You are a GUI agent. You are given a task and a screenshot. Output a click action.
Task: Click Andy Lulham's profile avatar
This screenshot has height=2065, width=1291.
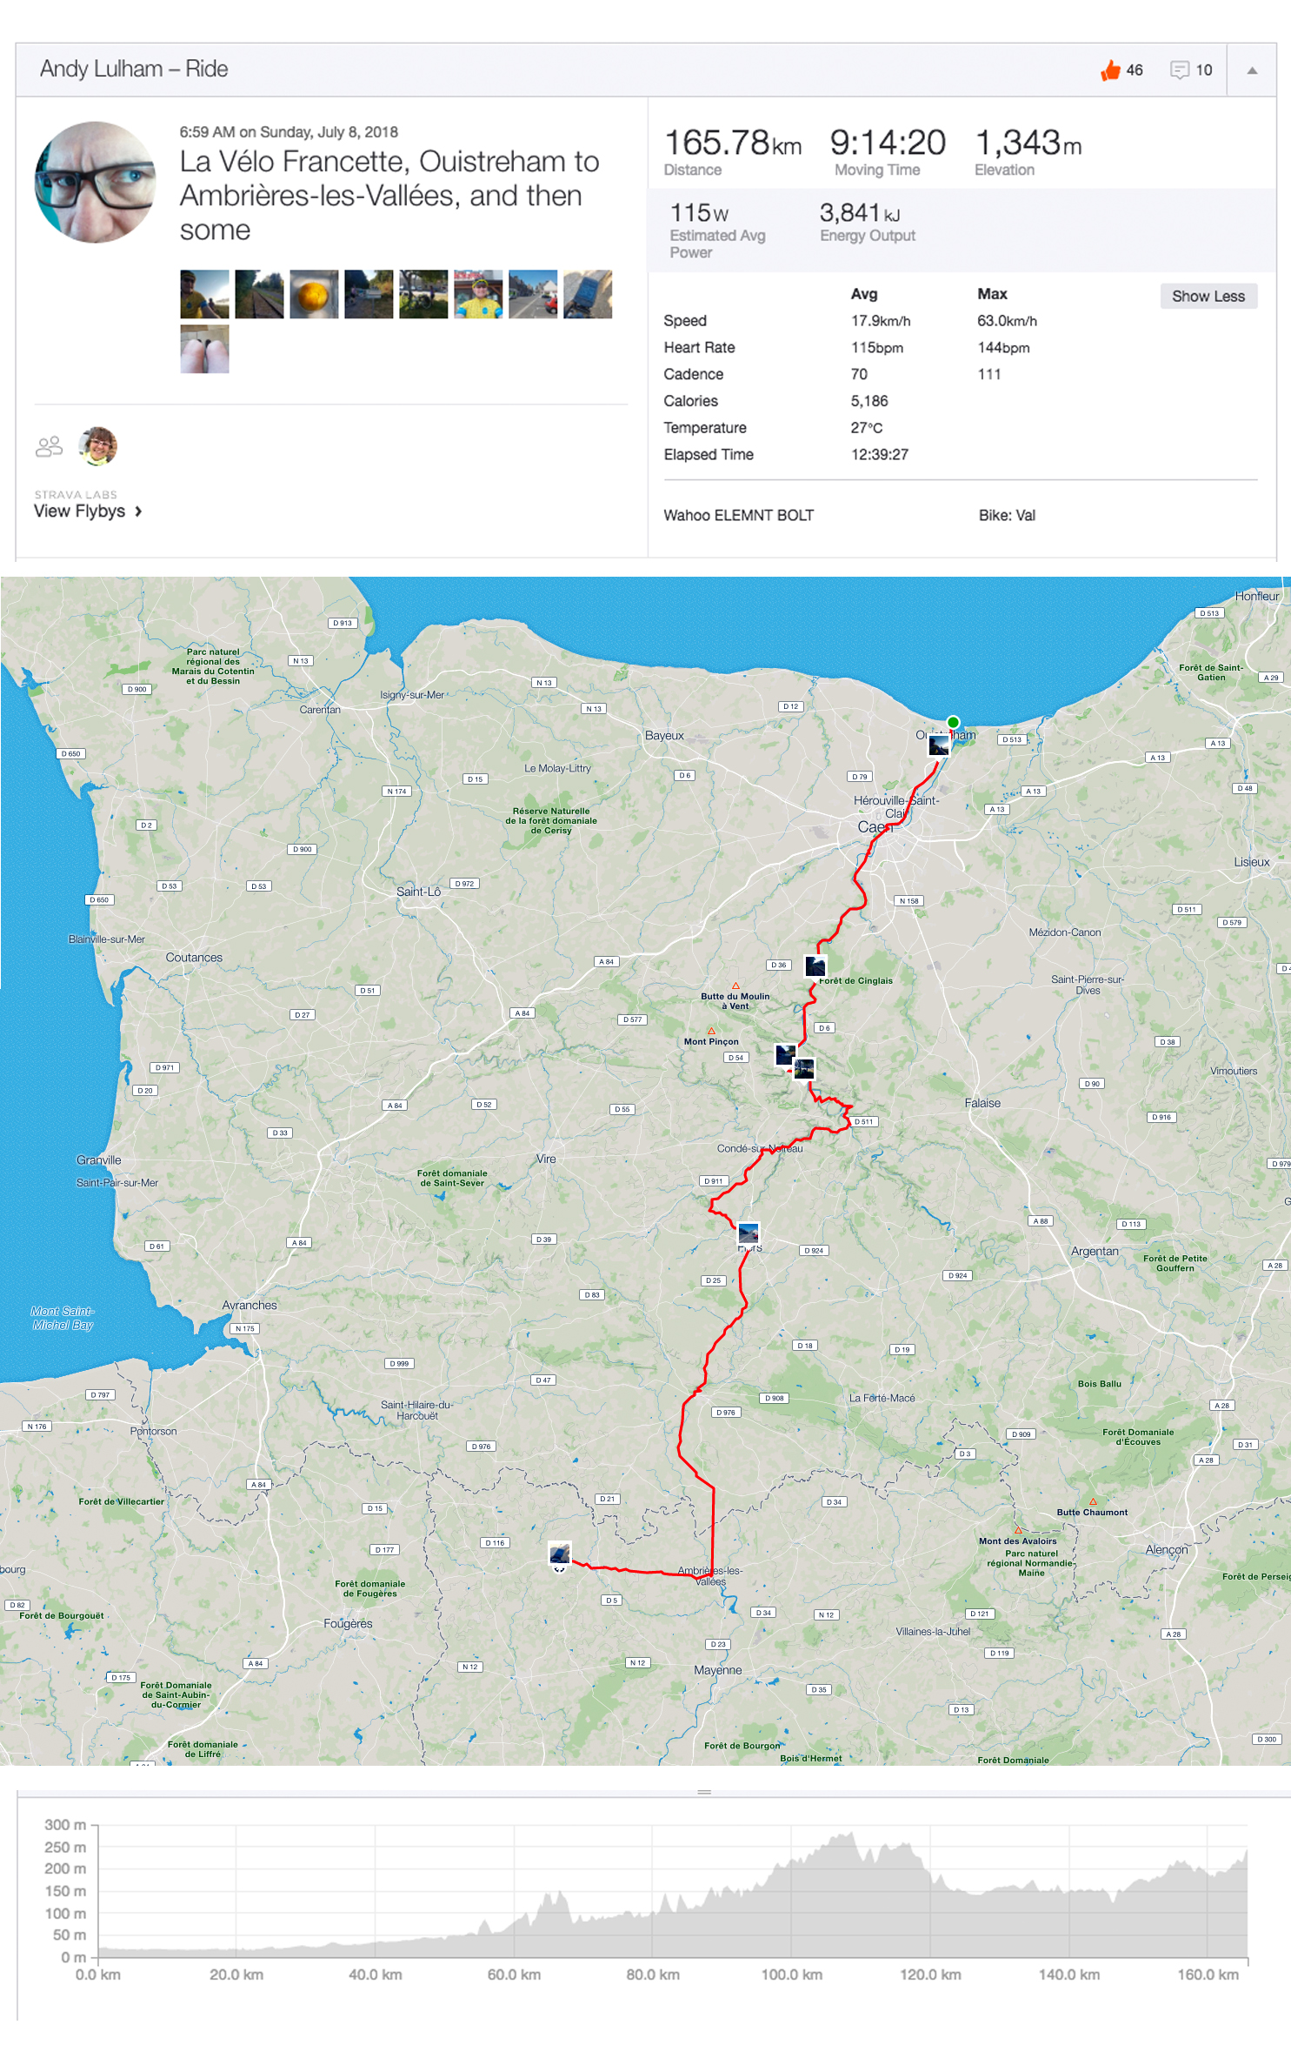click(96, 182)
